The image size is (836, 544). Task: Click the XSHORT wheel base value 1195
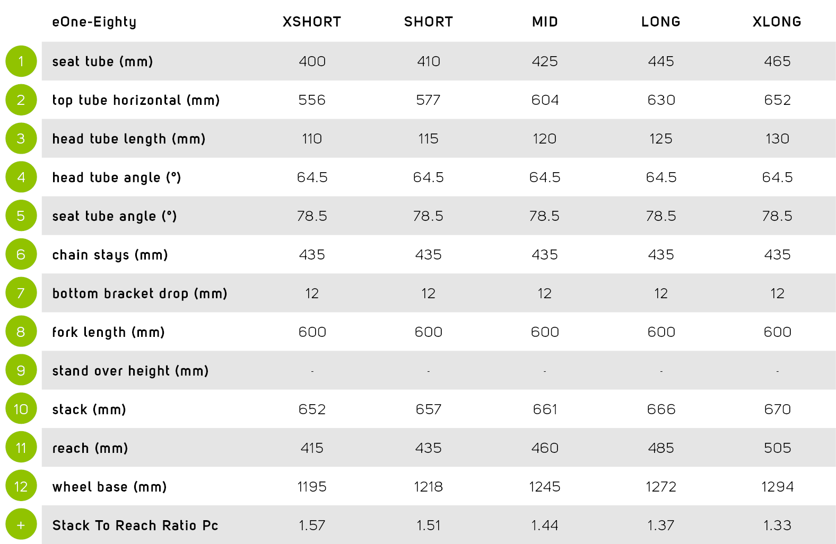[312, 487]
